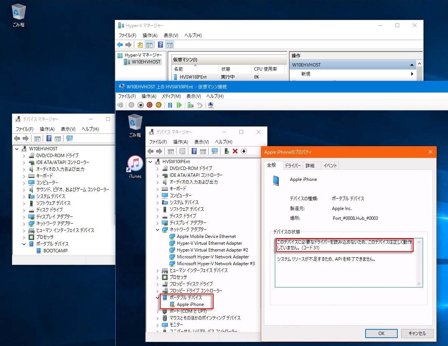
Task: Open the iTunes shortcut on the guest desktop
Action: 135,167
